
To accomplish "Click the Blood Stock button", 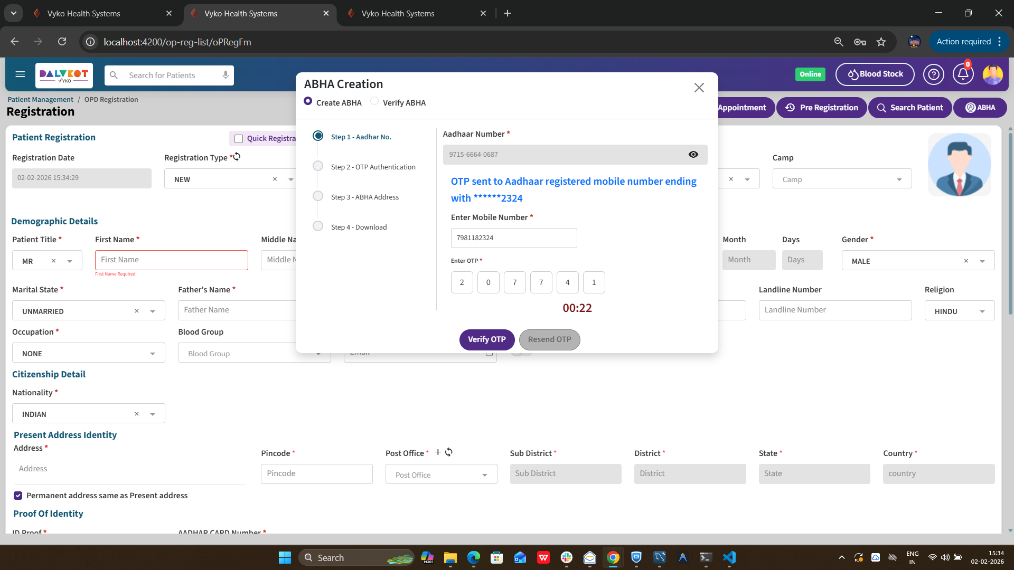I will [x=875, y=74].
